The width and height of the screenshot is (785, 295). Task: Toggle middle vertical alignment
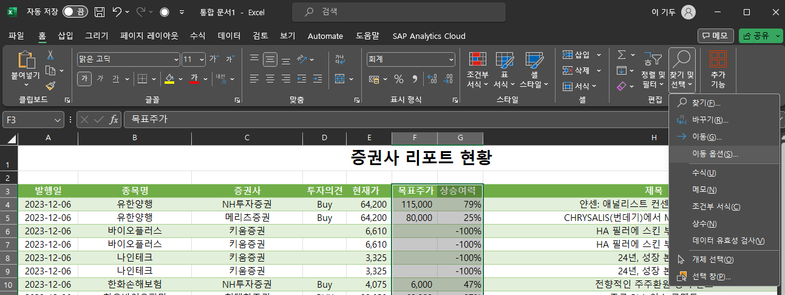point(270,59)
